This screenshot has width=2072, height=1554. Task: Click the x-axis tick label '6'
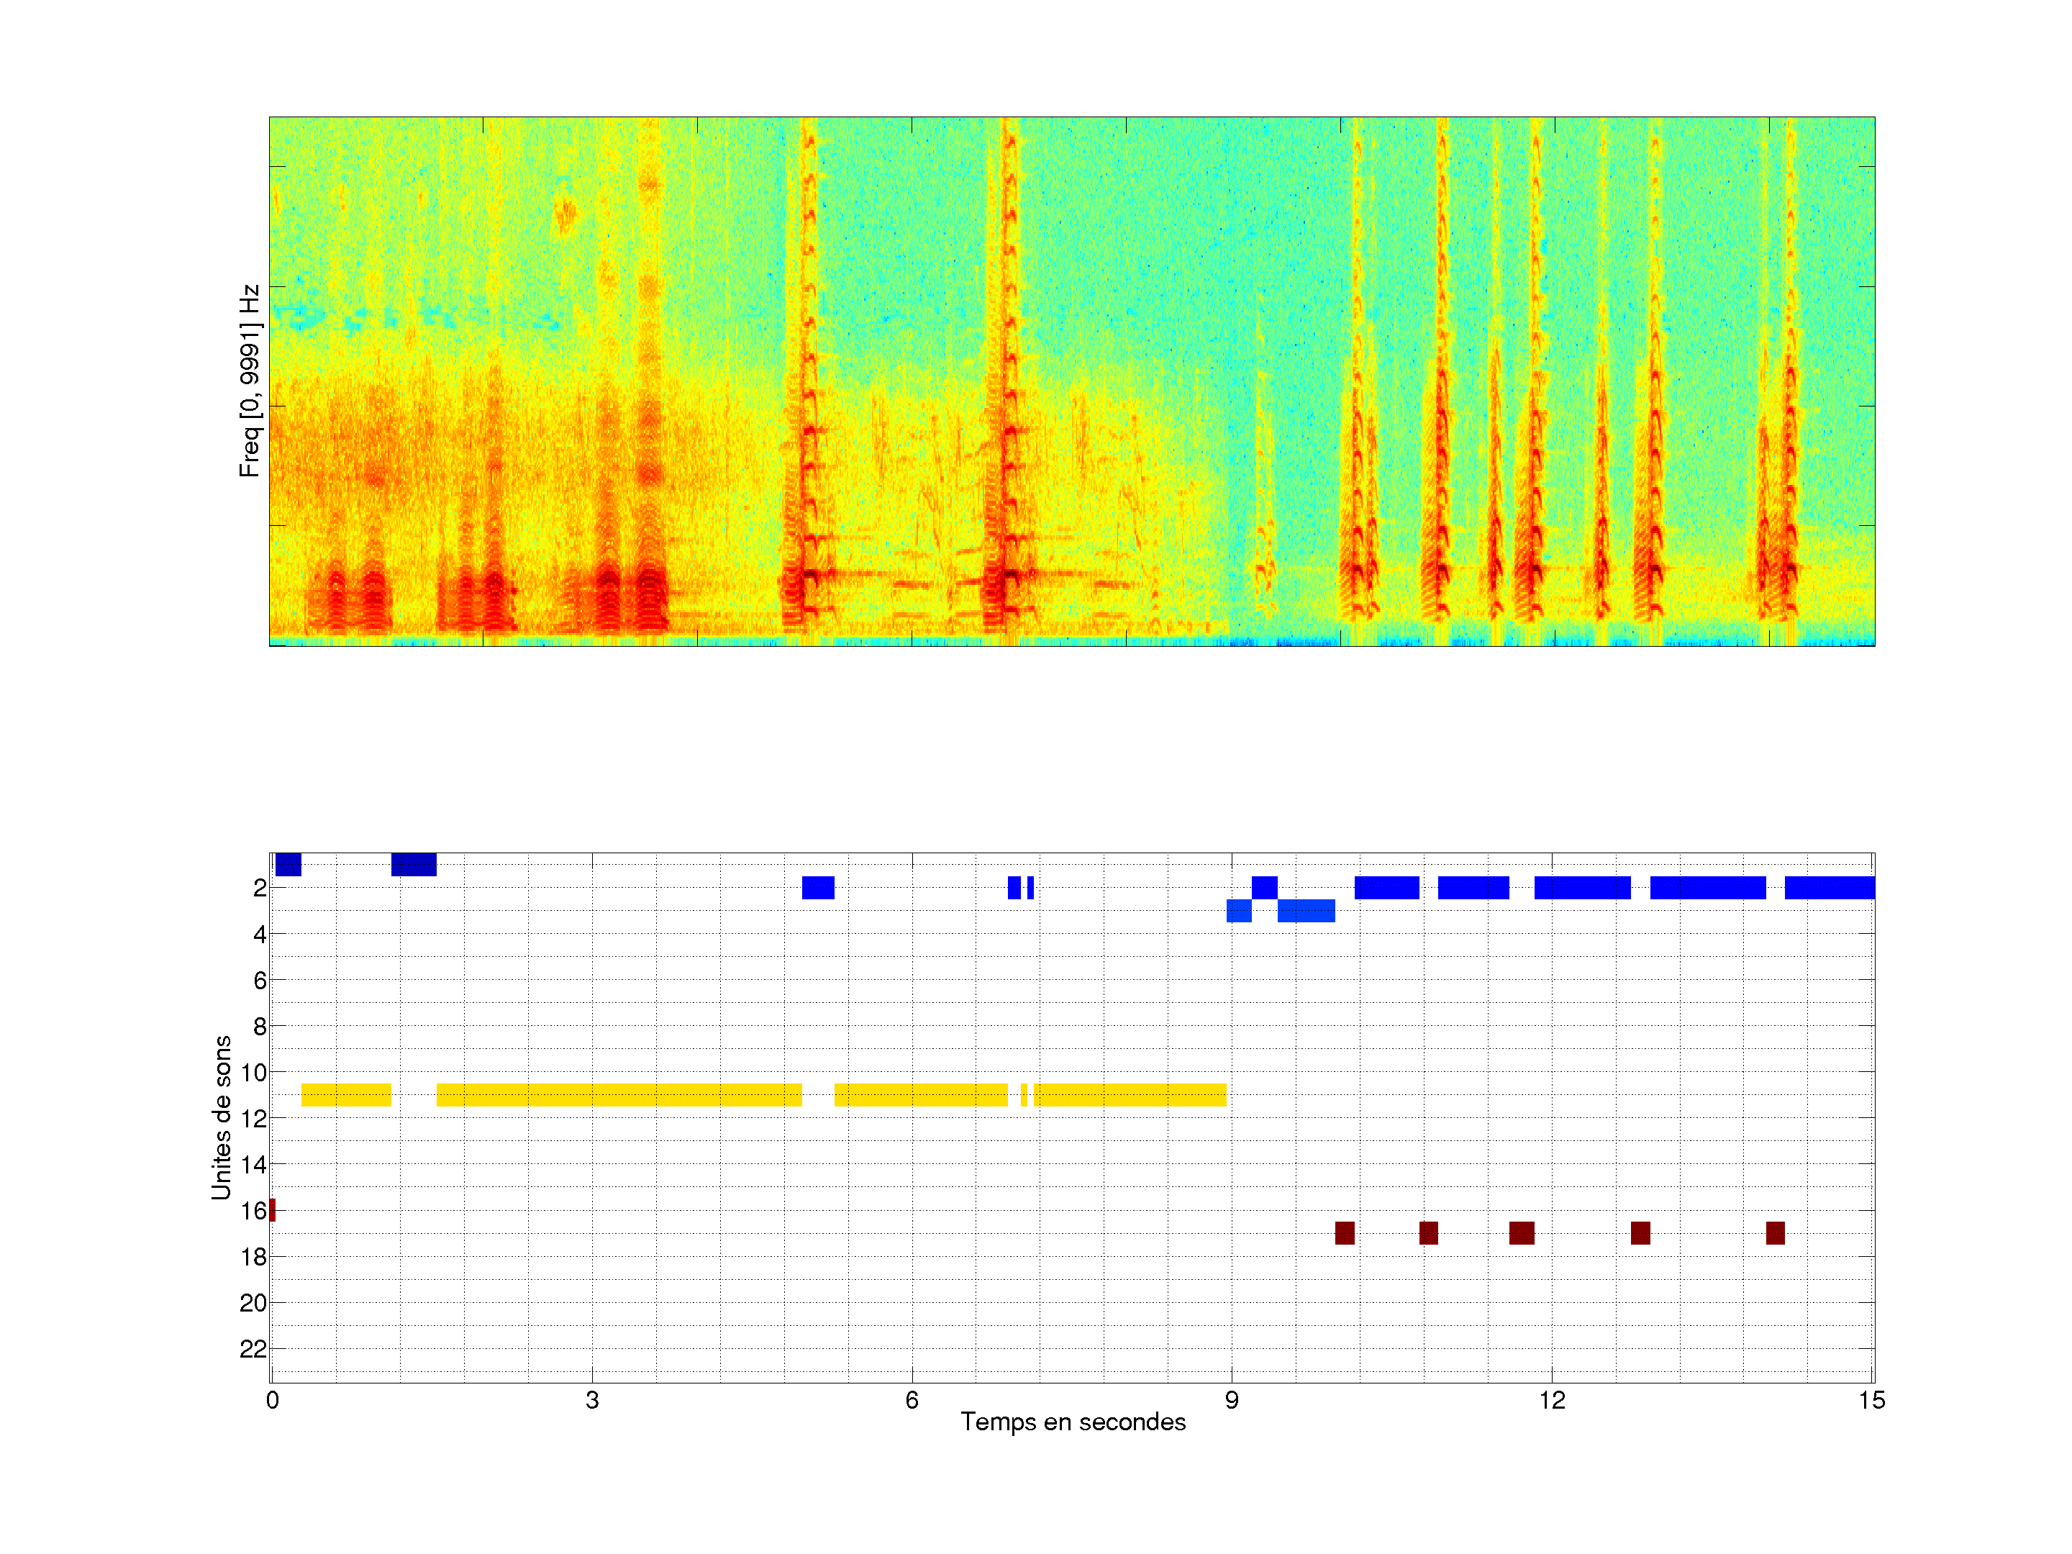point(912,1399)
